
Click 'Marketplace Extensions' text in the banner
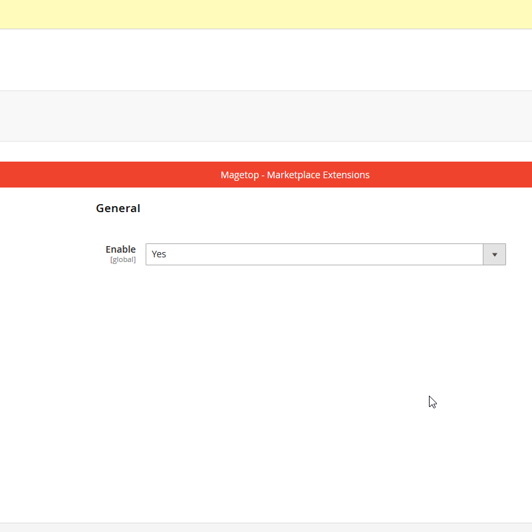318,175
